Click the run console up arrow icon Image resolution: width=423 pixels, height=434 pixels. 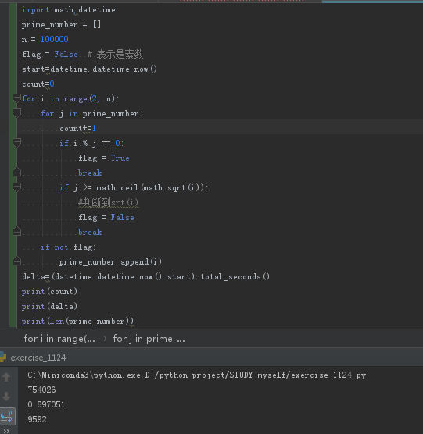[x=6, y=377]
